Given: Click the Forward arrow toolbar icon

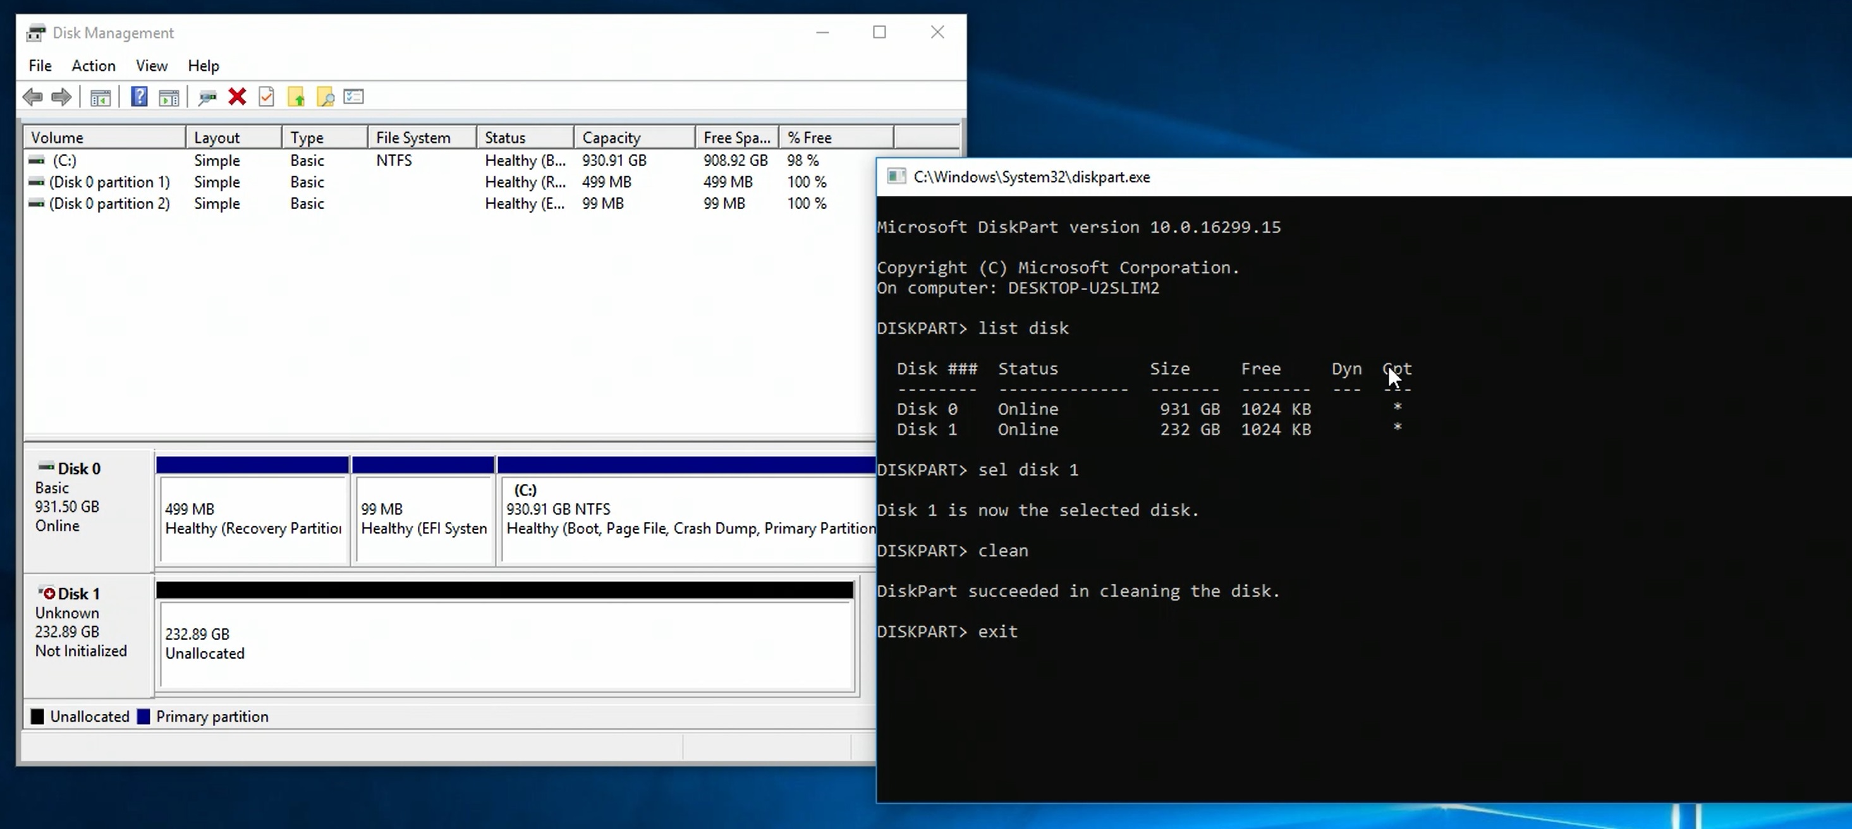Looking at the screenshot, I should coord(62,96).
